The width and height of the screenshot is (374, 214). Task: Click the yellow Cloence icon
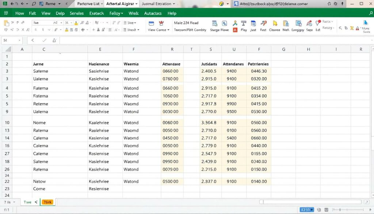pos(275,23)
